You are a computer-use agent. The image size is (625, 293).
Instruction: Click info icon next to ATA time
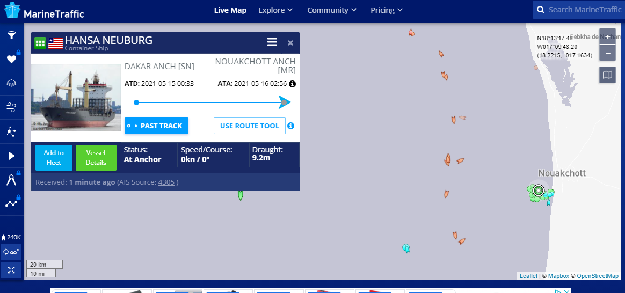(292, 84)
